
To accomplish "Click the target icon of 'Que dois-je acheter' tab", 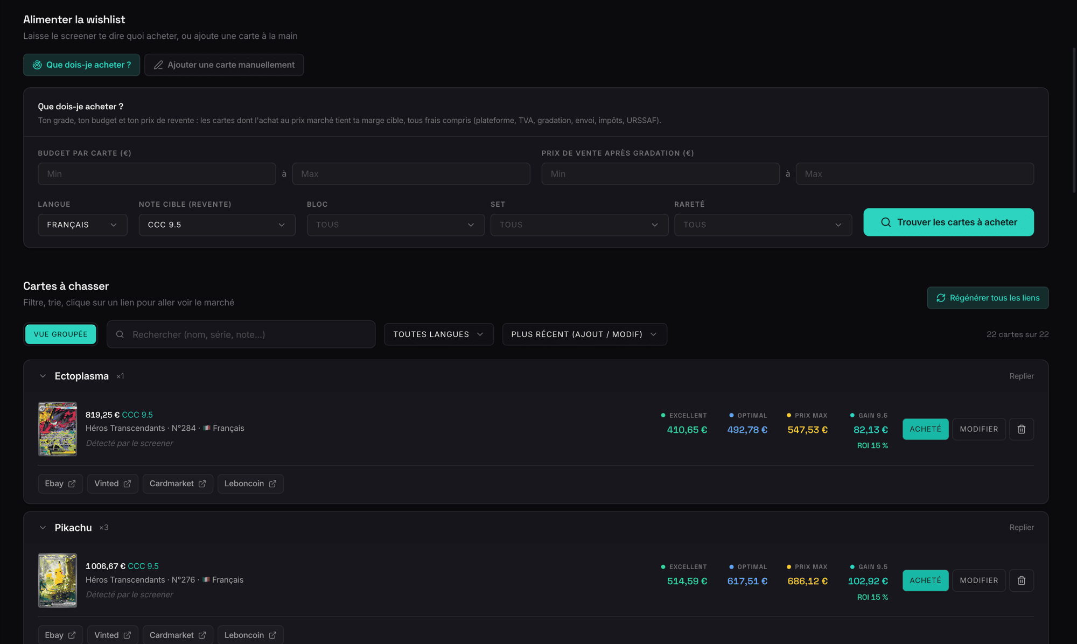I will point(37,65).
